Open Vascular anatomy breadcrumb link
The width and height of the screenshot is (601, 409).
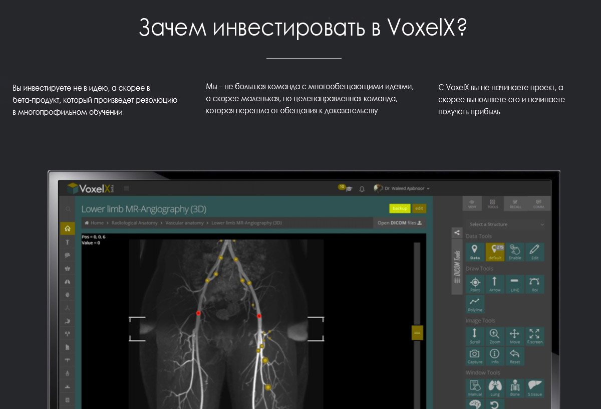pyautogui.click(x=184, y=223)
